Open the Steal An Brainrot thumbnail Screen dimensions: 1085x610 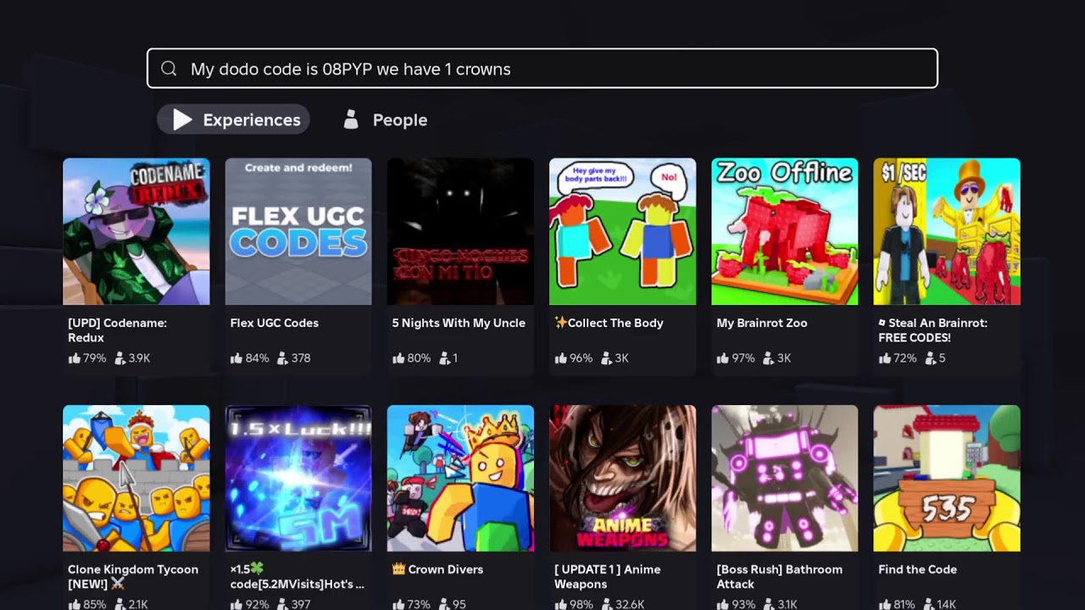[x=947, y=231]
